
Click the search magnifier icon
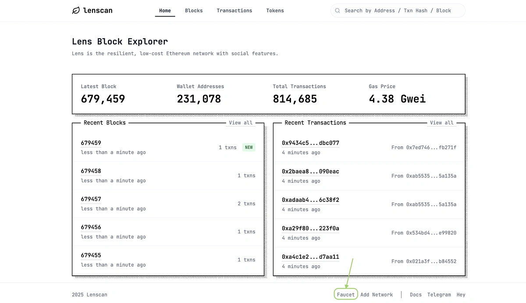click(338, 11)
